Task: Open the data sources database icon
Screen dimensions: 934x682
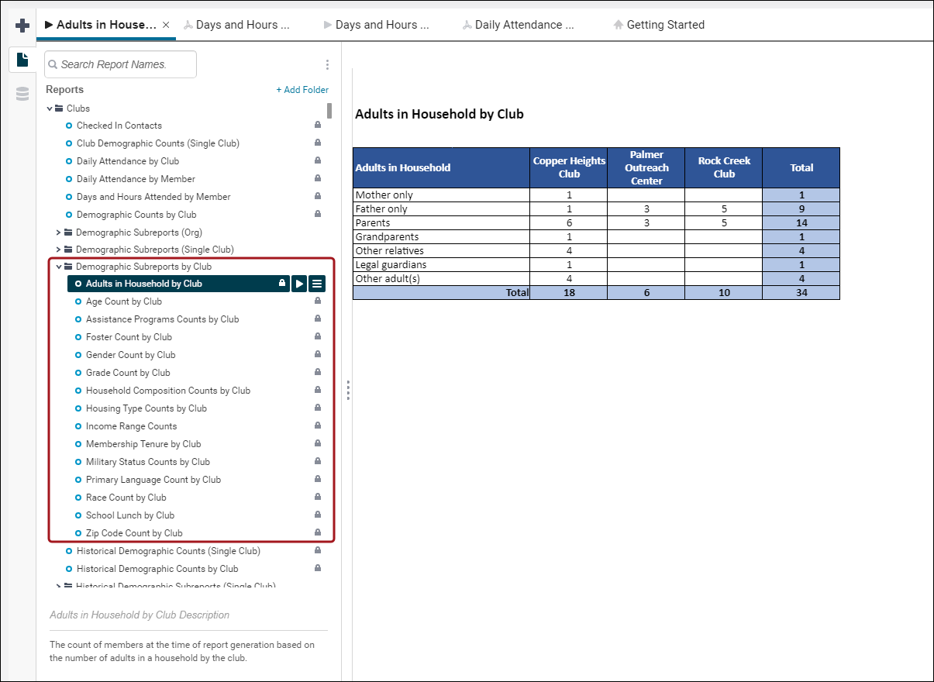Action: pyautogui.click(x=22, y=95)
